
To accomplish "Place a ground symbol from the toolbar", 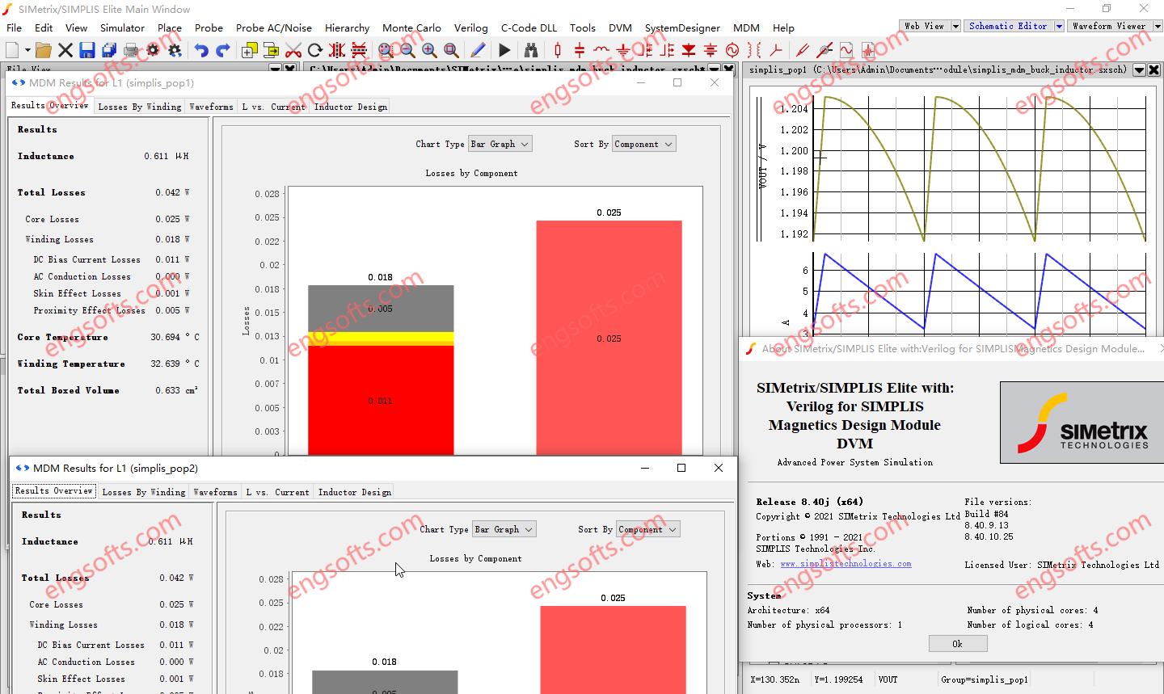I will coord(622,50).
